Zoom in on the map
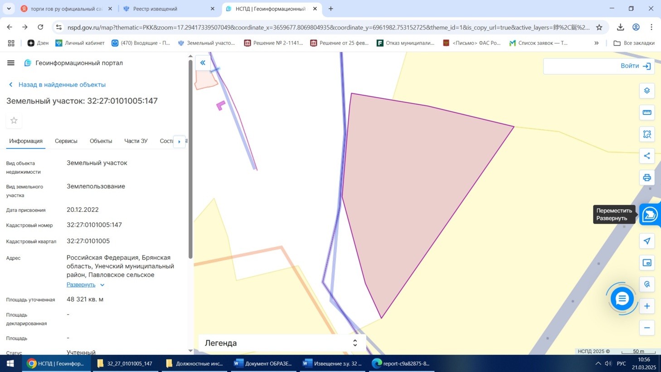The height and width of the screenshot is (372, 661). pos(646,306)
